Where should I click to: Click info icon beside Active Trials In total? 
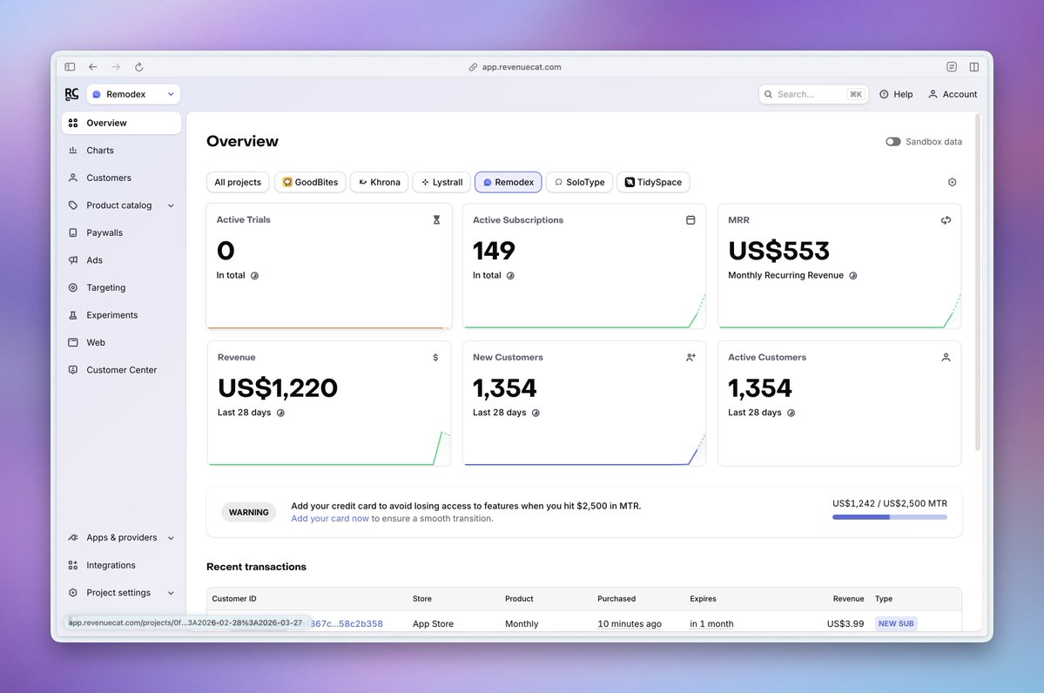pyautogui.click(x=254, y=276)
